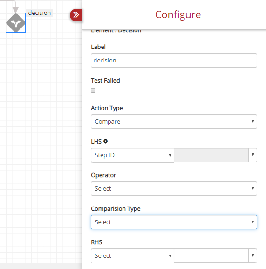Open the LHS Step ID dropdown

132,155
